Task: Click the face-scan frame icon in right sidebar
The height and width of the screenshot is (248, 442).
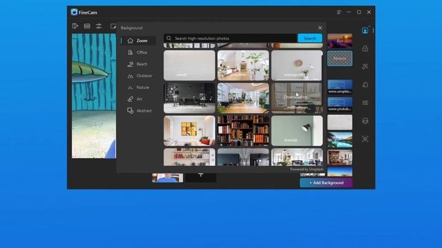Action: tap(365, 139)
